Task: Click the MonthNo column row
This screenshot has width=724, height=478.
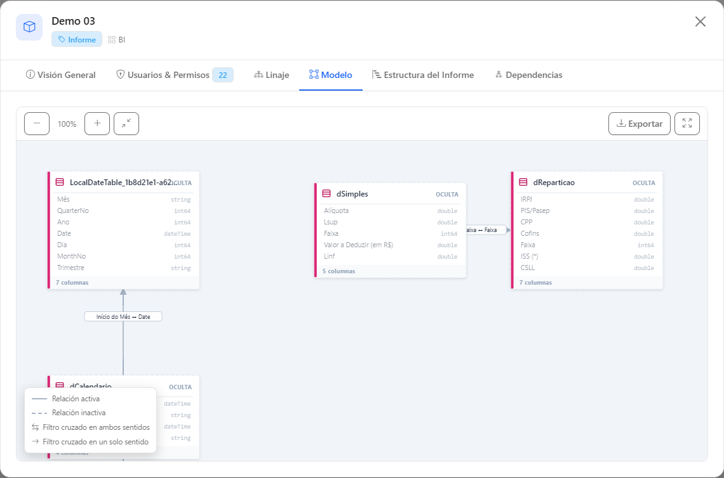Action: (x=124, y=256)
